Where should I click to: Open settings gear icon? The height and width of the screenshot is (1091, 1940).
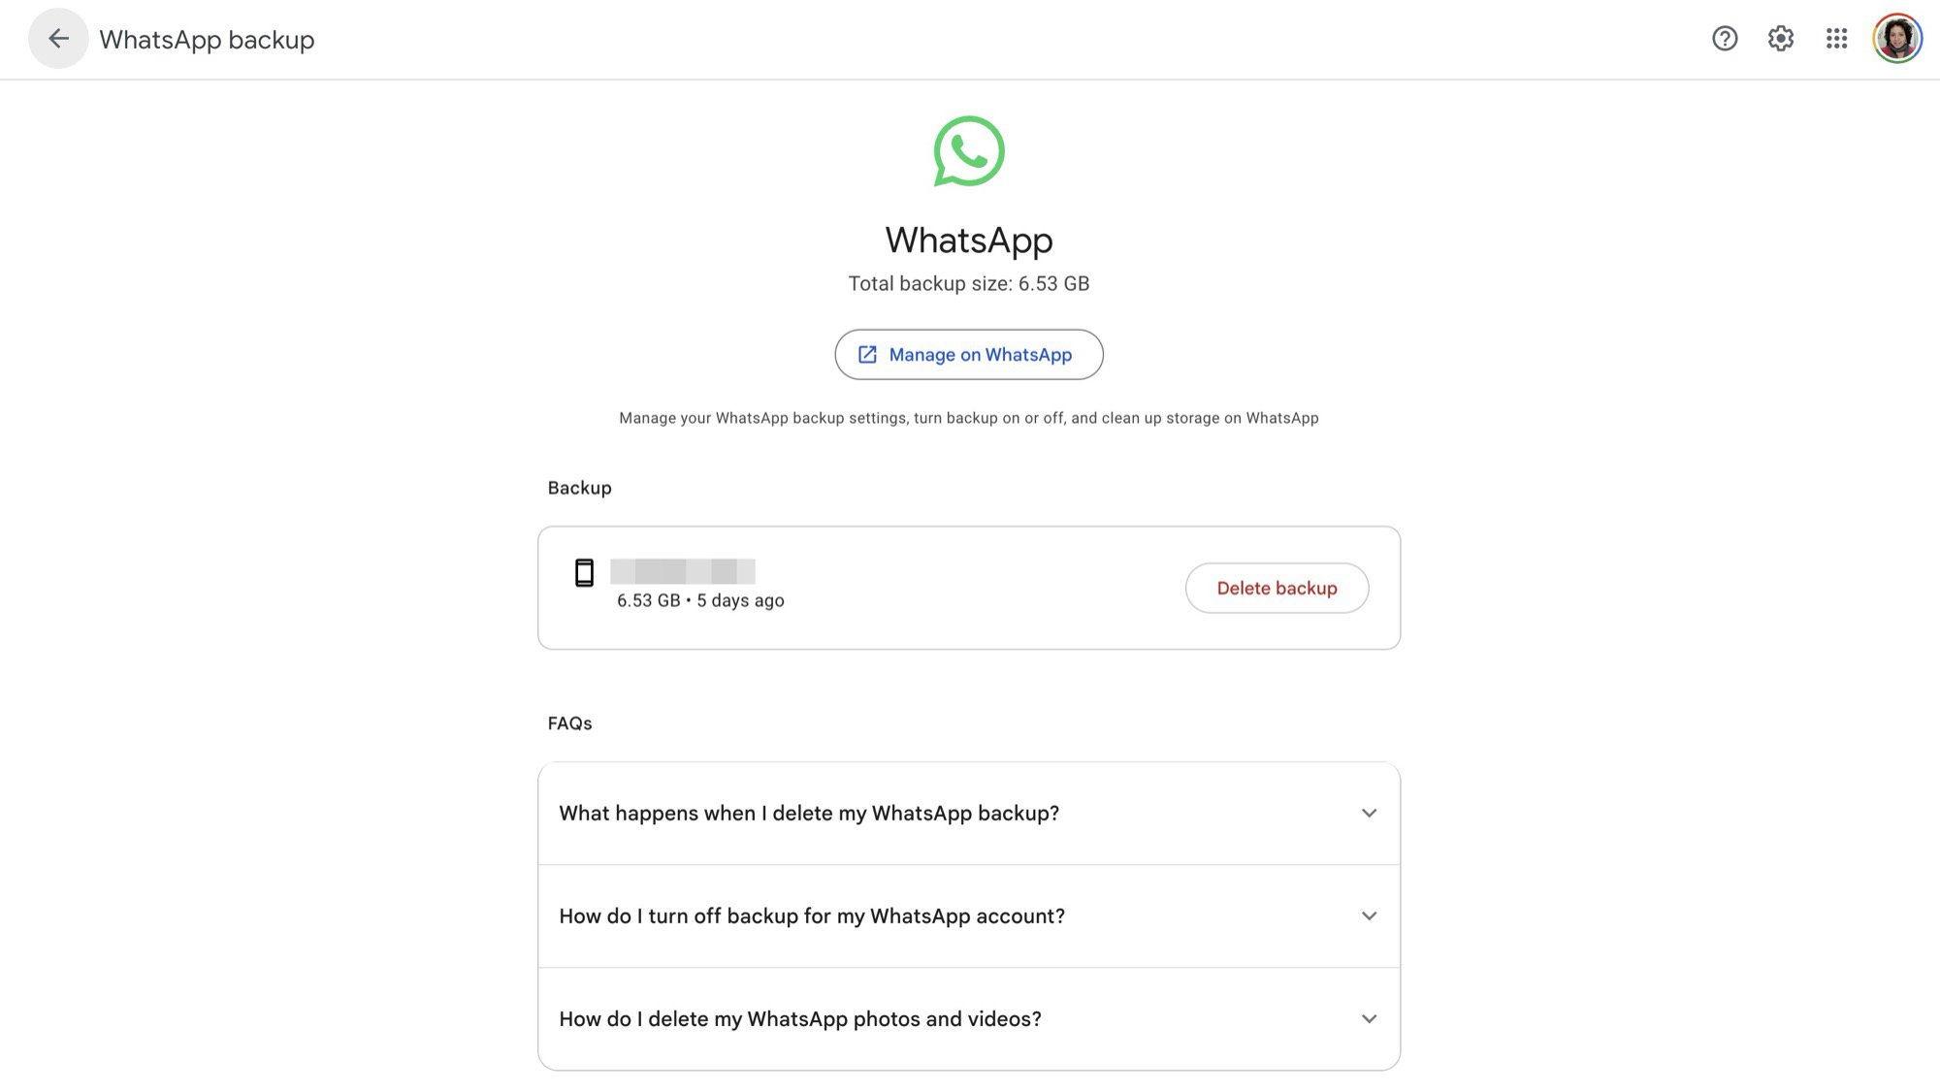1781,39
